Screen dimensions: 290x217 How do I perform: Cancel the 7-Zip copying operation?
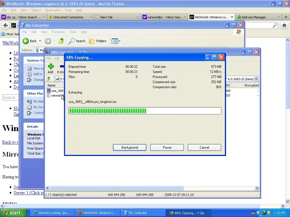click(204, 147)
